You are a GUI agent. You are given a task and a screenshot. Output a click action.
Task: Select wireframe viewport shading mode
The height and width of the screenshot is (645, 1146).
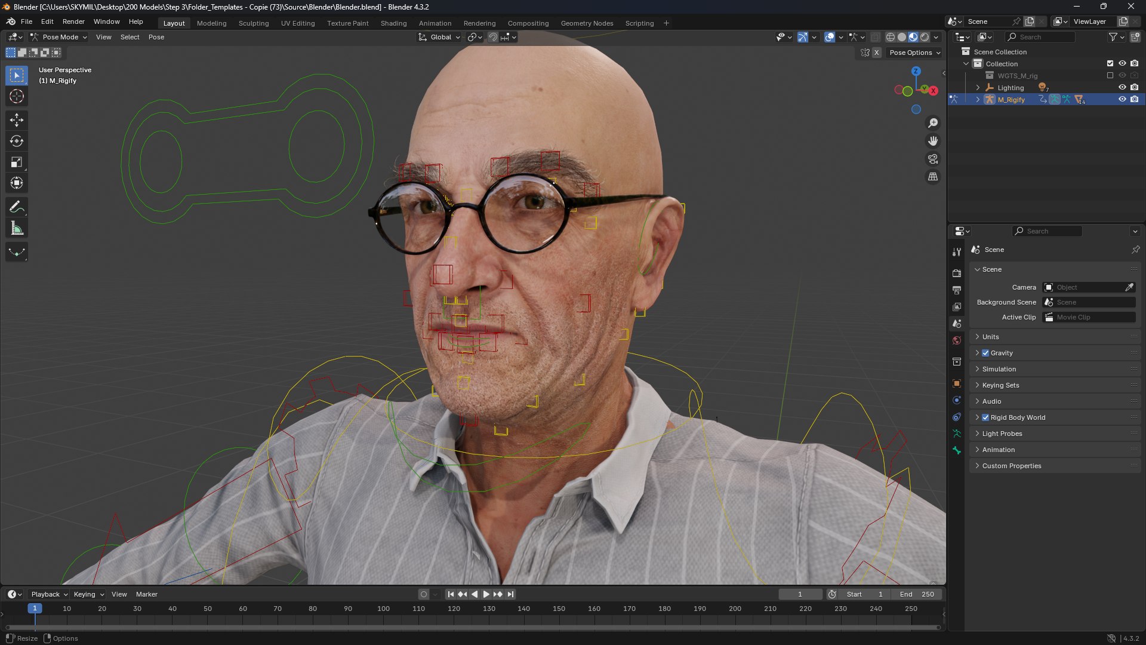(891, 37)
